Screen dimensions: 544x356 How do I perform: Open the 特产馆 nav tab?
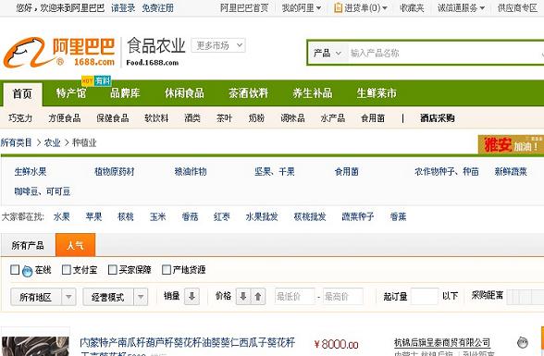tap(71, 93)
